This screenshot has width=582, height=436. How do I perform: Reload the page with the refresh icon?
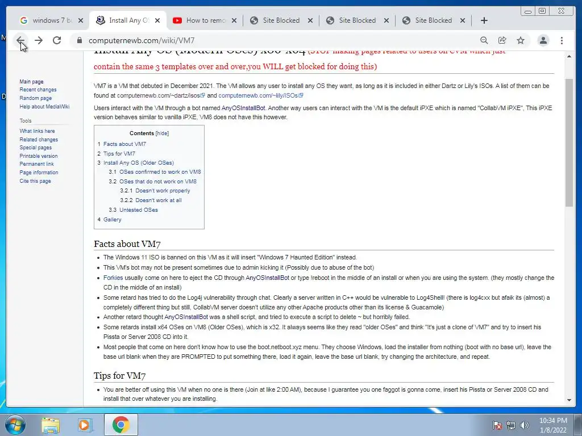point(57,40)
